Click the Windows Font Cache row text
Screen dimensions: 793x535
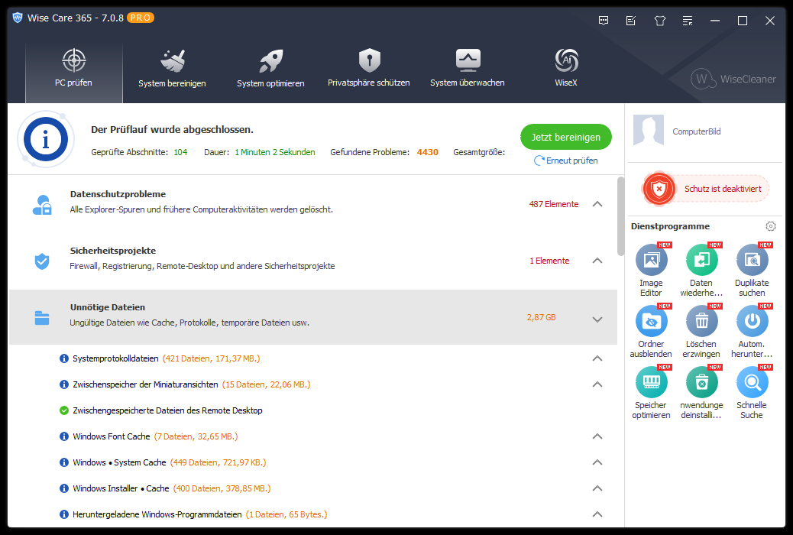click(x=112, y=436)
